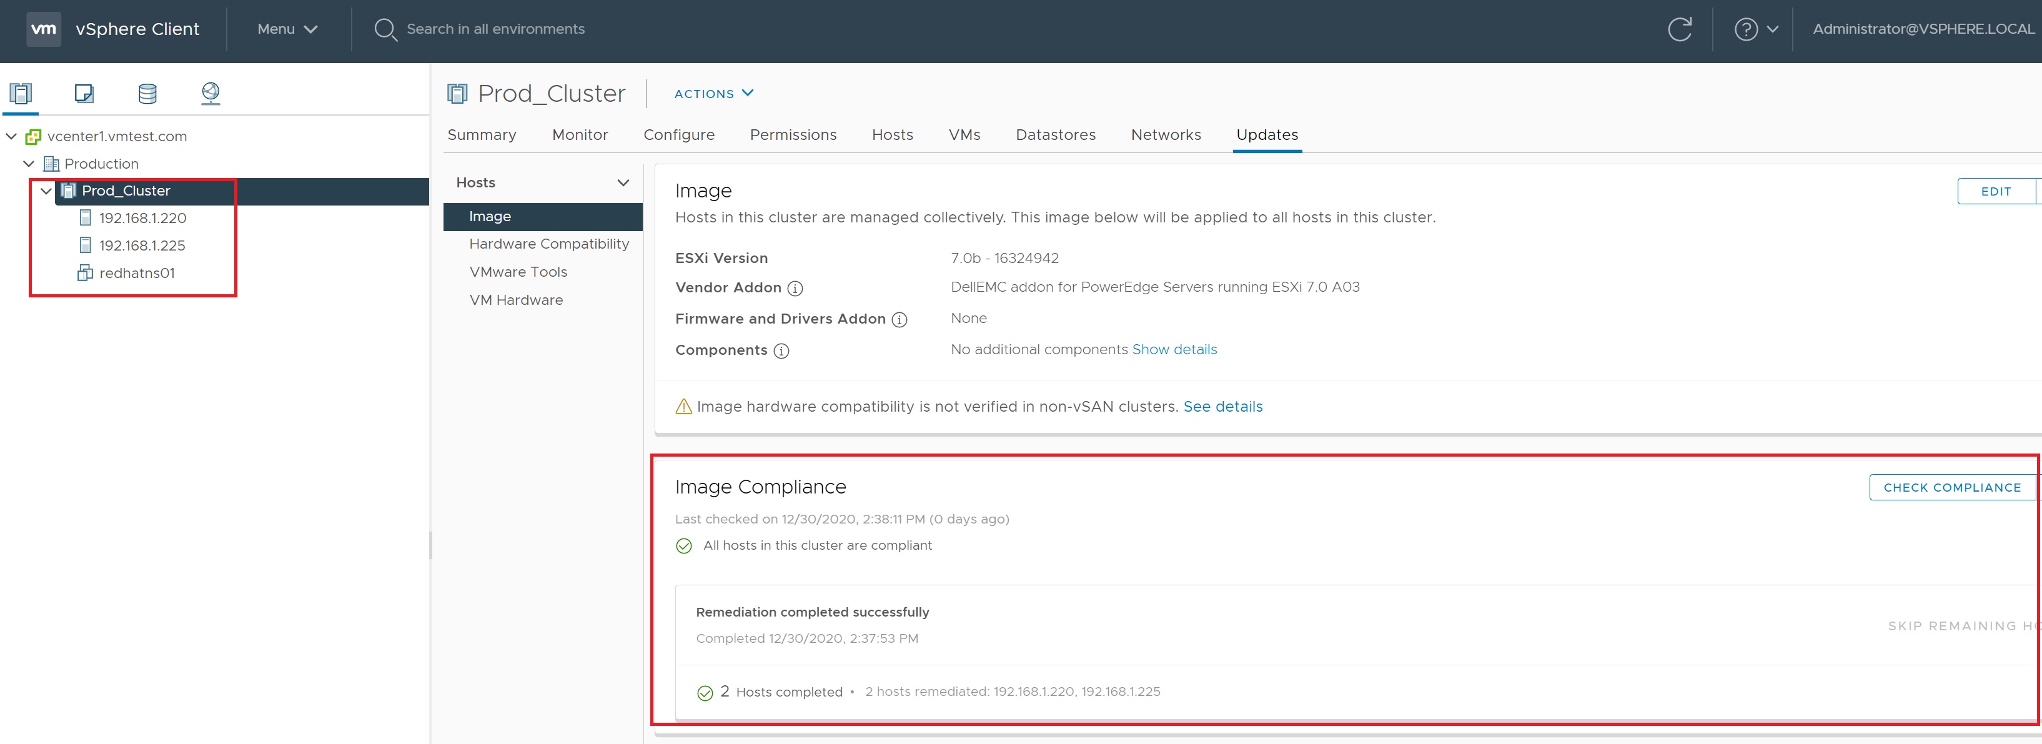Screen dimensions: 2042x744
Task: Click the DellEMC addon for PowerEdge Servers text
Action: pos(1155,287)
